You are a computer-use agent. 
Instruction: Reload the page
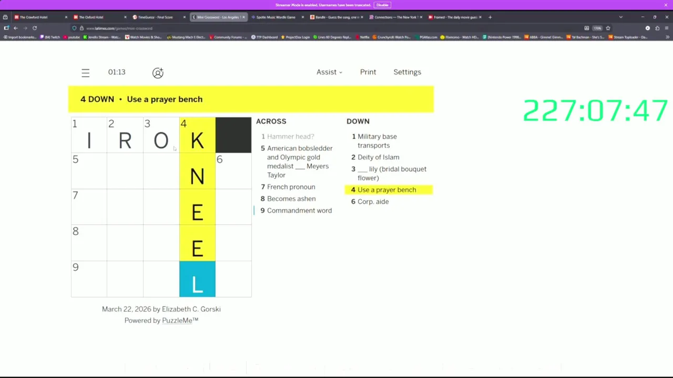[35, 28]
